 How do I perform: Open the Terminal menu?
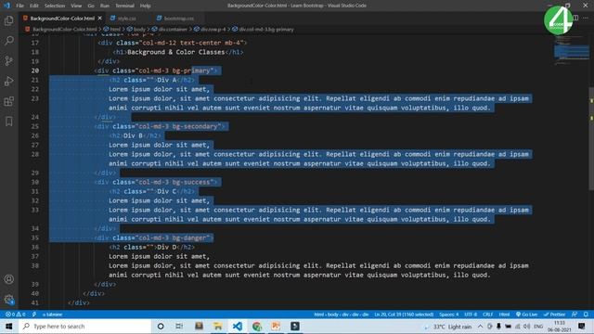(124, 6)
